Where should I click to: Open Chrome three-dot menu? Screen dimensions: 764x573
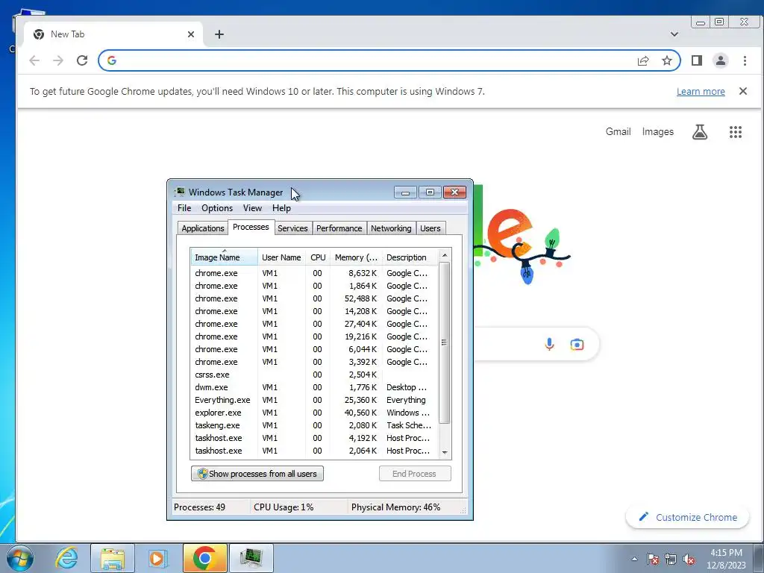pyautogui.click(x=745, y=60)
